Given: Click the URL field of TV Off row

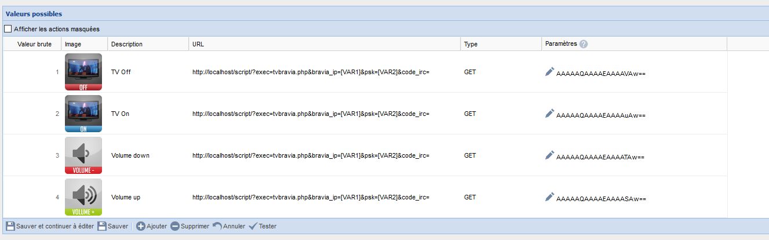Looking at the screenshot, I should (x=311, y=72).
